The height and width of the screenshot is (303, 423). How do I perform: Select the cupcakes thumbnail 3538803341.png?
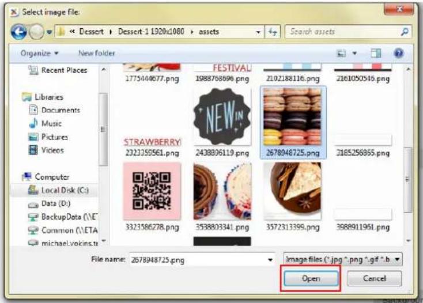click(222, 191)
